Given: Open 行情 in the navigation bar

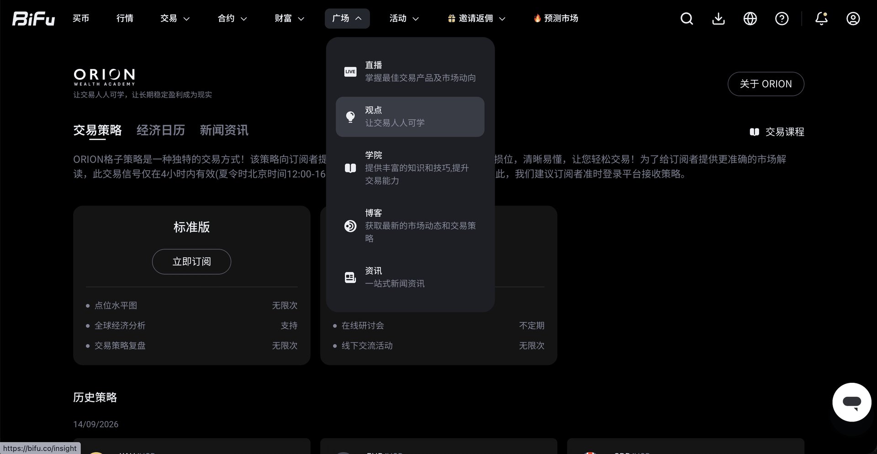Looking at the screenshot, I should click(x=125, y=18).
